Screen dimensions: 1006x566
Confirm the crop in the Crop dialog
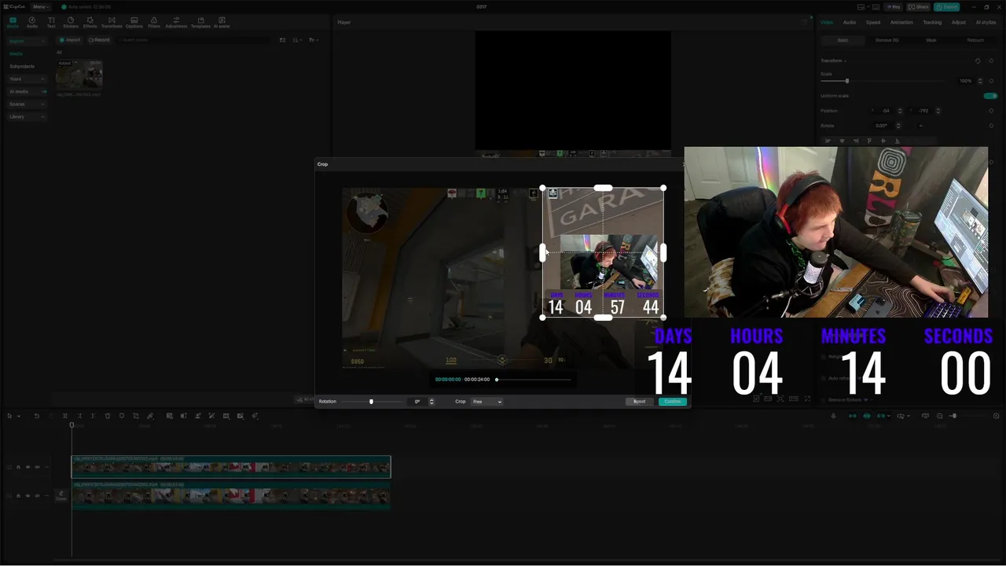click(x=673, y=402)
